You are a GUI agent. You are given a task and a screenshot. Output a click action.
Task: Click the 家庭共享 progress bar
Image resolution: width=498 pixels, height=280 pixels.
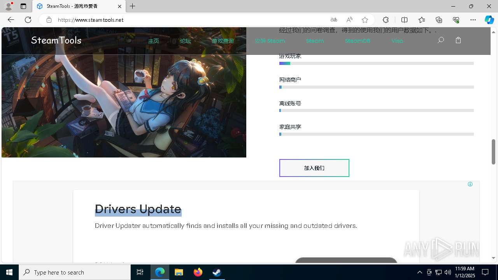(377, 134)
